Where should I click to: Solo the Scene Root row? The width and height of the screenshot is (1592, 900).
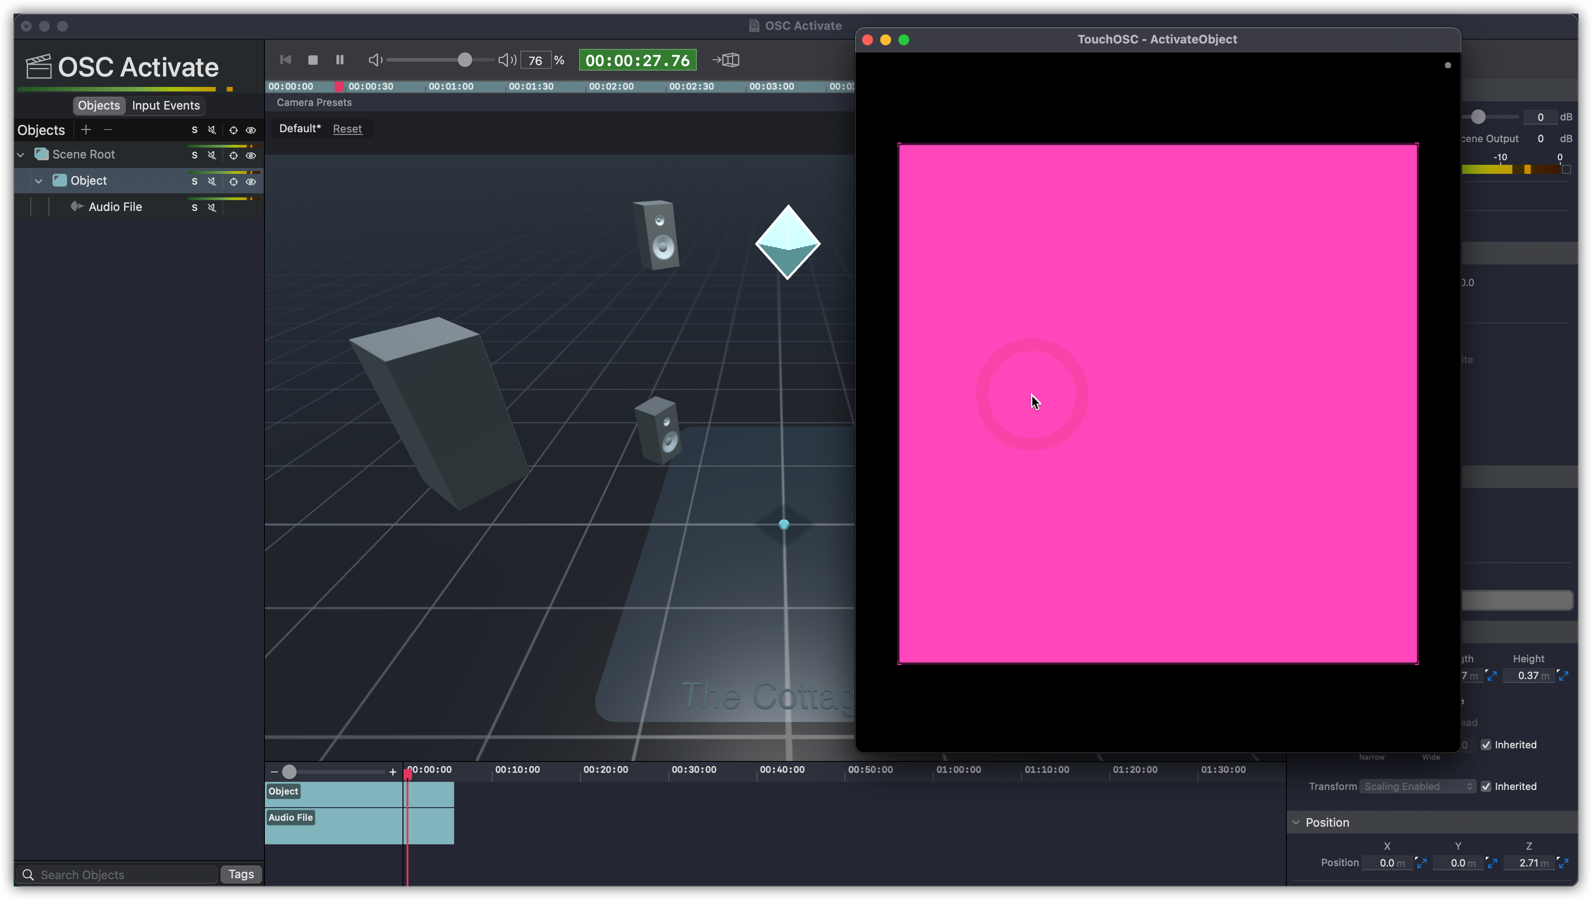tap(194, 155)
